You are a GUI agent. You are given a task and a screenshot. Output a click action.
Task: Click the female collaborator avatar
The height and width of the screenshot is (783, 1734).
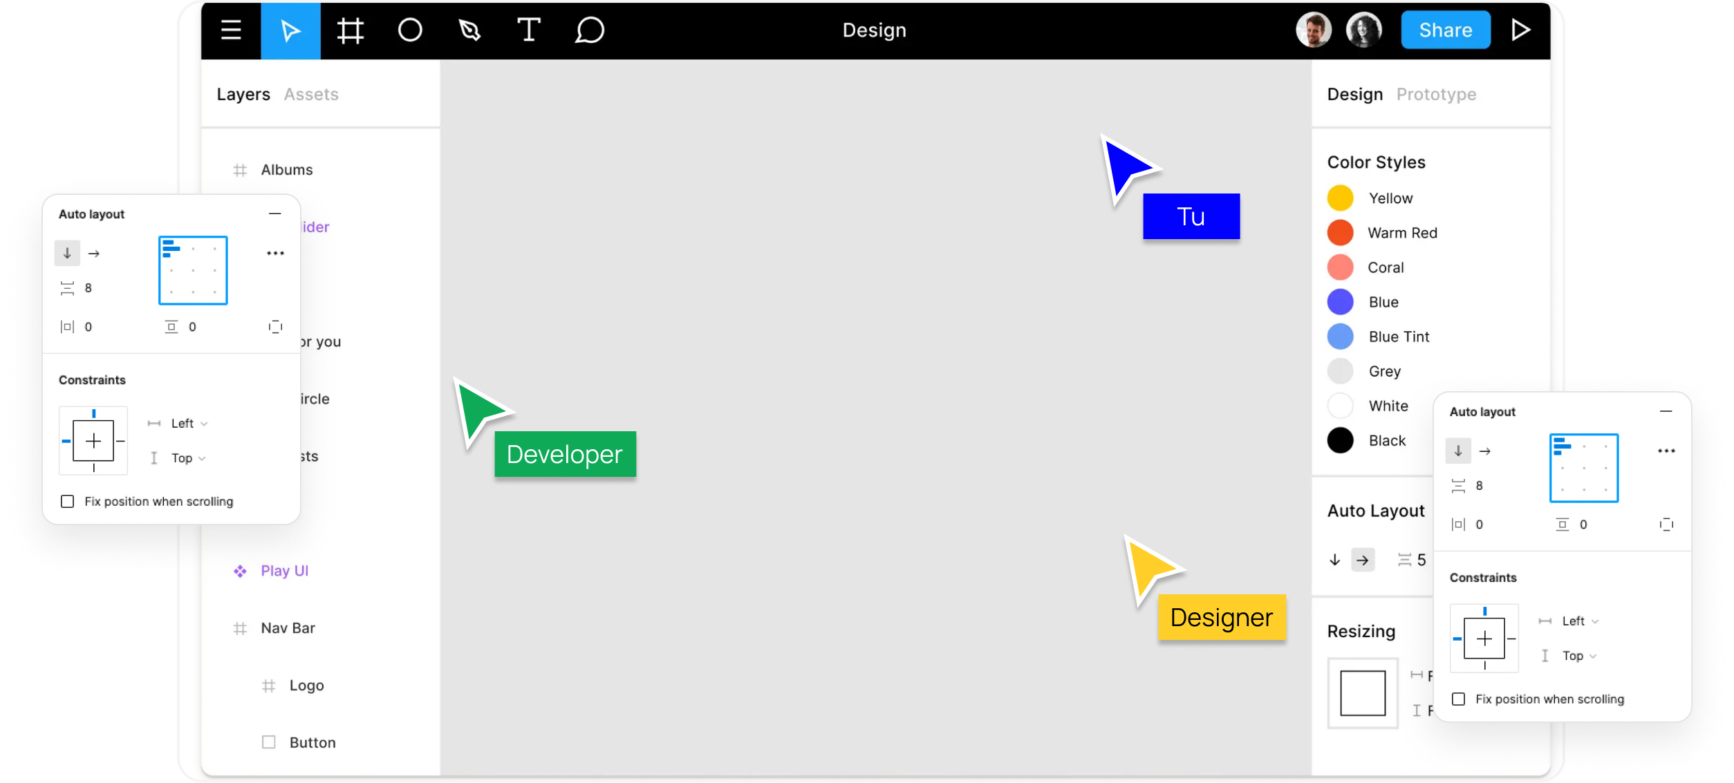1363,30
